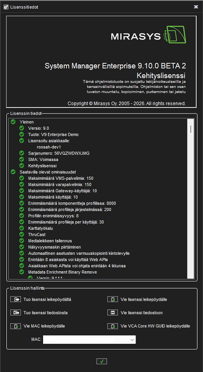
Task: Click the check icon beside Profiilin enimmäissyvyys
Action: (x=22, y=216)
